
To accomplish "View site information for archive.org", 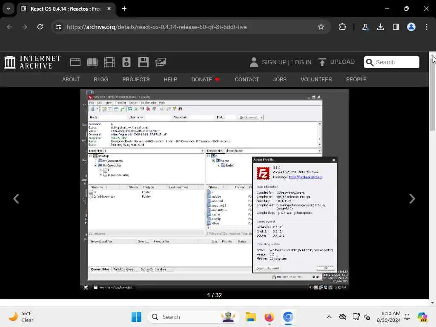I will (58, 27).
